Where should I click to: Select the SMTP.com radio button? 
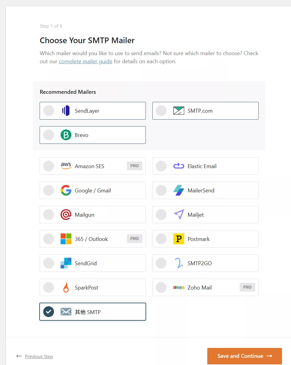click(161, 111)
